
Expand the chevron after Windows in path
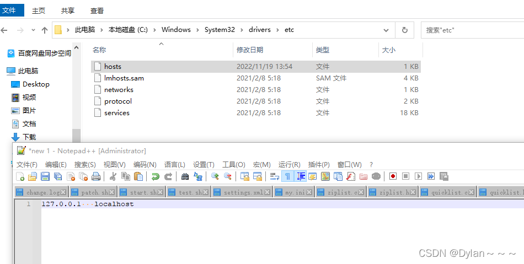tap(197, 30)
